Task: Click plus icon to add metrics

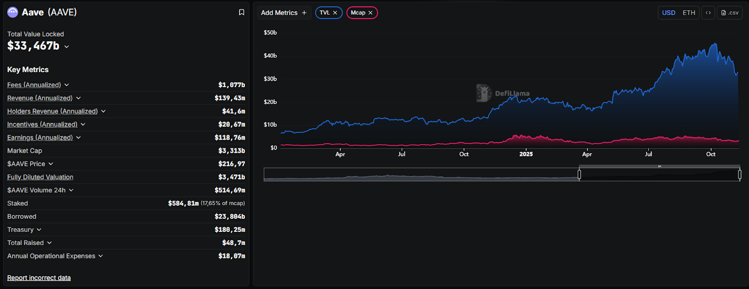Action: click(x=304, y=13)
